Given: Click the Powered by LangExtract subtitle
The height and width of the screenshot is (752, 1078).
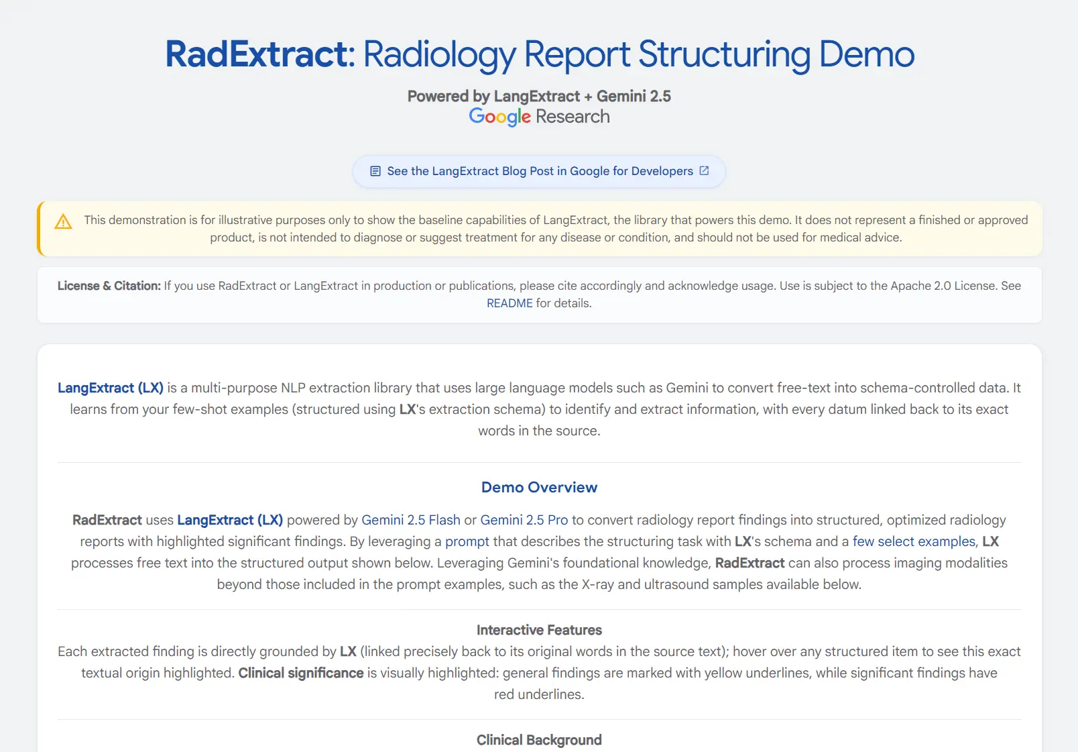Looking at the screenshot, I should coord(539,96).
